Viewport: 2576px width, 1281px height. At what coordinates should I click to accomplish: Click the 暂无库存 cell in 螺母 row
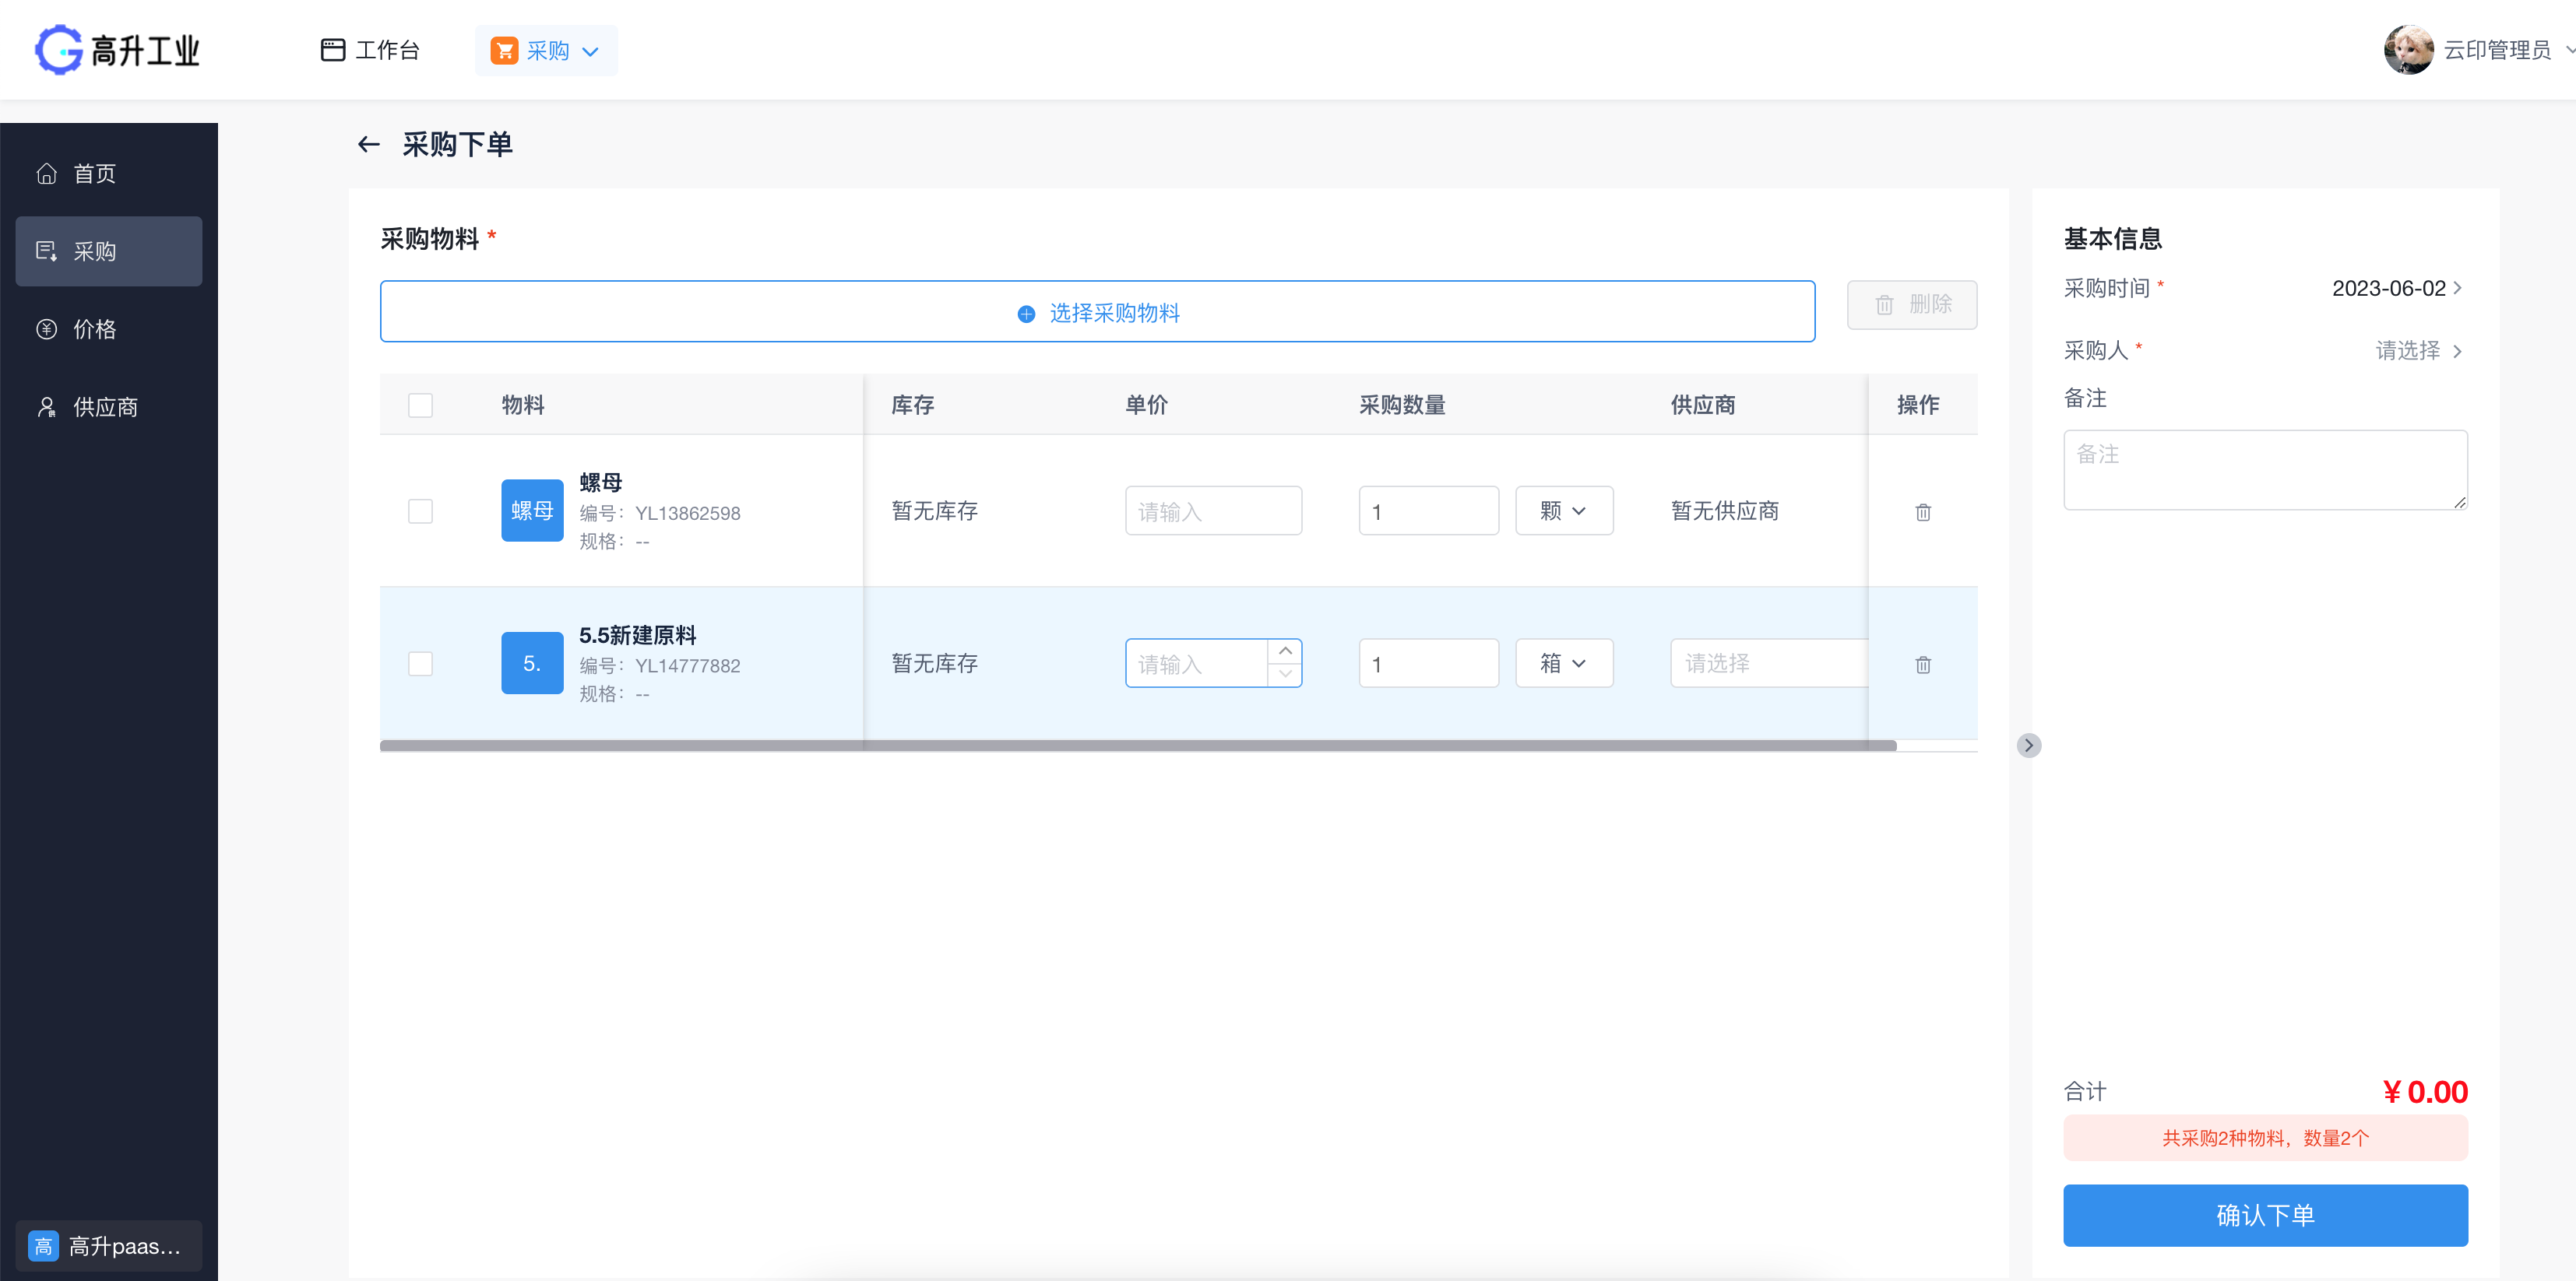pyautogui.click(x=934, y=511)
